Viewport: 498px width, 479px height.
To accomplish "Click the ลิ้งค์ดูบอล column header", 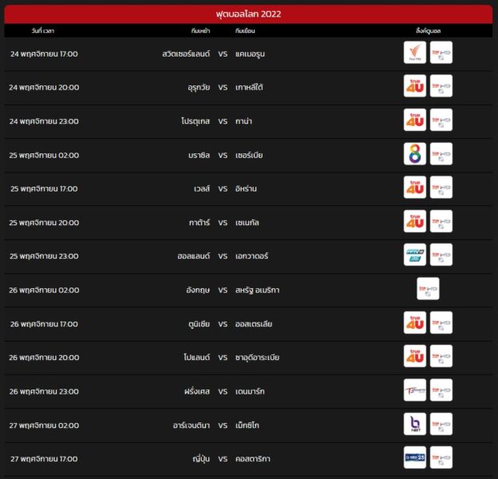I will (428, 30).
